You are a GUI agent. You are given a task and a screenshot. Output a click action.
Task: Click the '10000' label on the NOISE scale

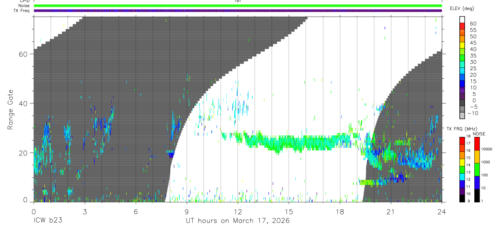[487, 149]
